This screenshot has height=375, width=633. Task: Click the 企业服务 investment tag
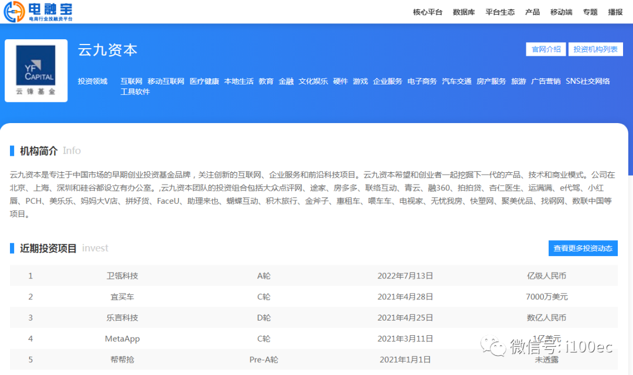(x=387, y=81)
